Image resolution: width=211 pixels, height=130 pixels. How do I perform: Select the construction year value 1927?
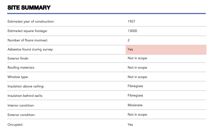(x=131, y=21)
